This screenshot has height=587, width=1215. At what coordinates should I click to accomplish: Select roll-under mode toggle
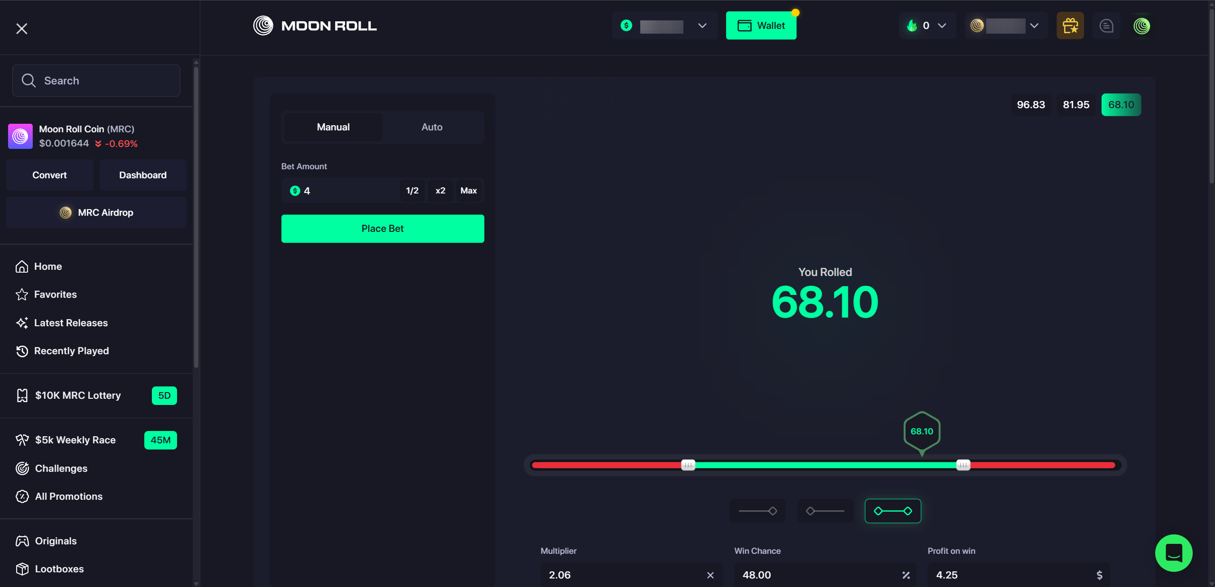757,511
